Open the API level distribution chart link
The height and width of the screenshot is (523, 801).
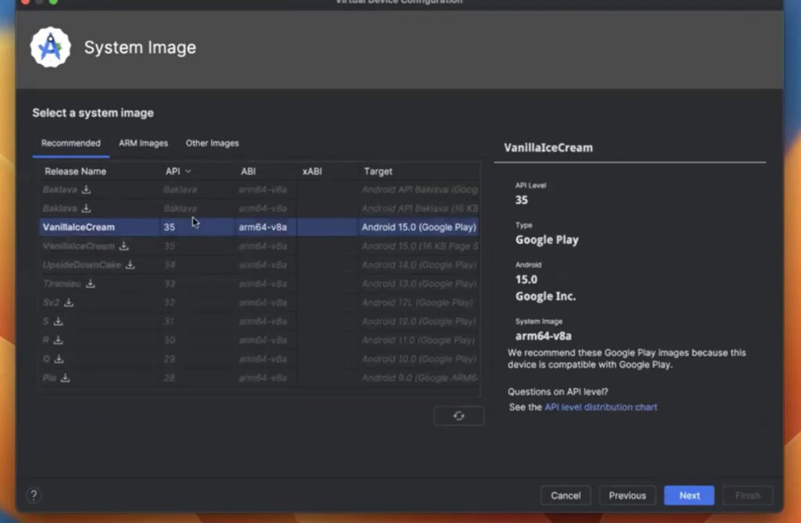coord(601,407)
